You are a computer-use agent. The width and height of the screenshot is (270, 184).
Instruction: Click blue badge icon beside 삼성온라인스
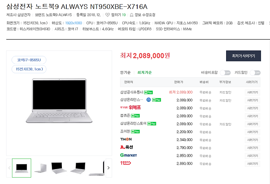[148, 100]
